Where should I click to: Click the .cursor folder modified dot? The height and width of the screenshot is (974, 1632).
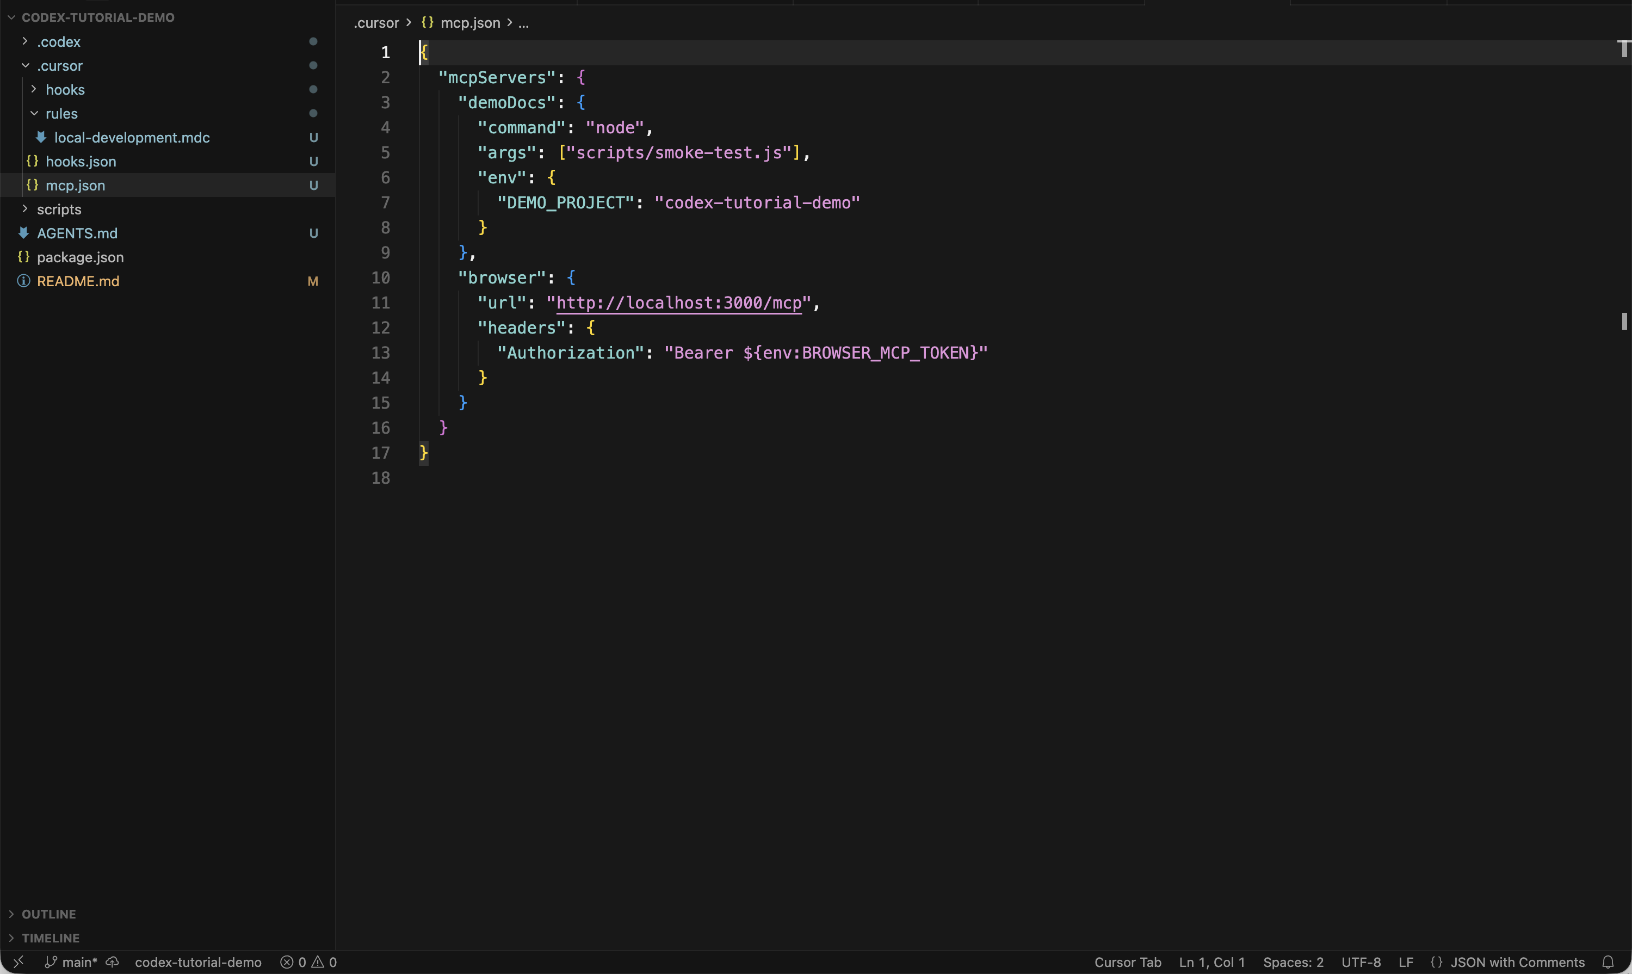pyautogui.click(x=313, y=66)
